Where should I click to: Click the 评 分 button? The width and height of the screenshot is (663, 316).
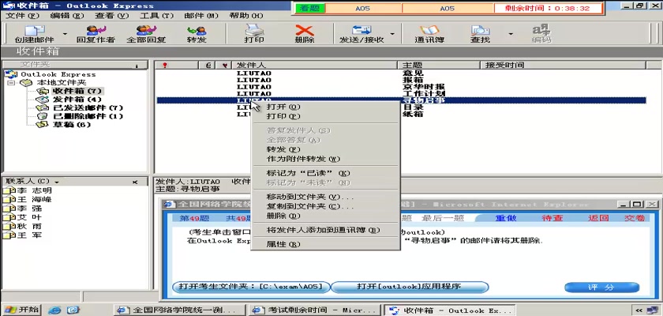601,288
